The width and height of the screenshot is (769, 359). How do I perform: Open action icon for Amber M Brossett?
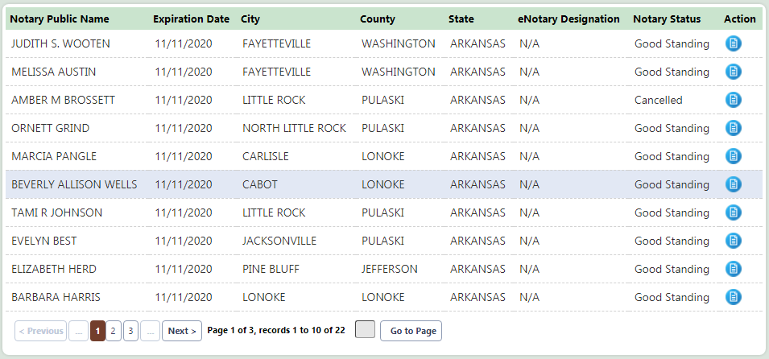coord(733,100)
